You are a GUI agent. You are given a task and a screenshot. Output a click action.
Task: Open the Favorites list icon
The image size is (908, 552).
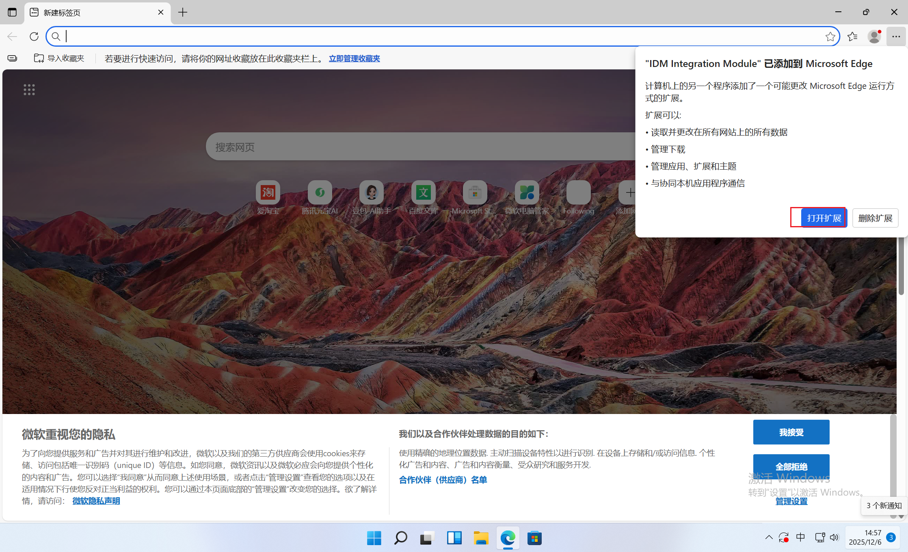pyautogui.click(x=852, y=37)
